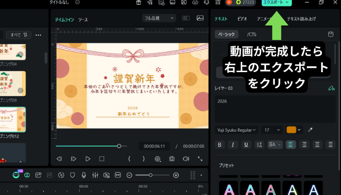
Task: Click the save-as-preset icon in text panel
Action: (x=331, y=34)
